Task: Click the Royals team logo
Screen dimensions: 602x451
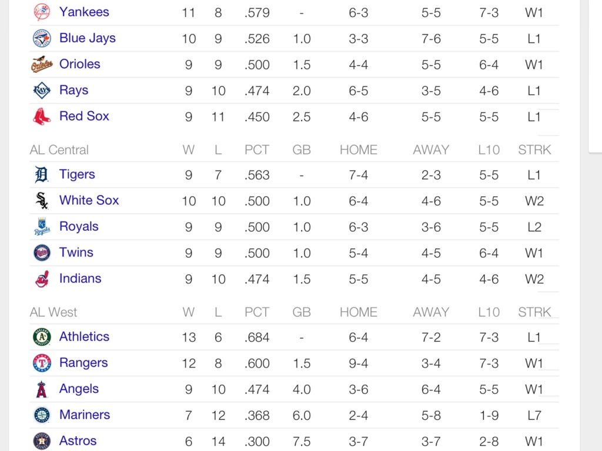Action: [42, 227]
